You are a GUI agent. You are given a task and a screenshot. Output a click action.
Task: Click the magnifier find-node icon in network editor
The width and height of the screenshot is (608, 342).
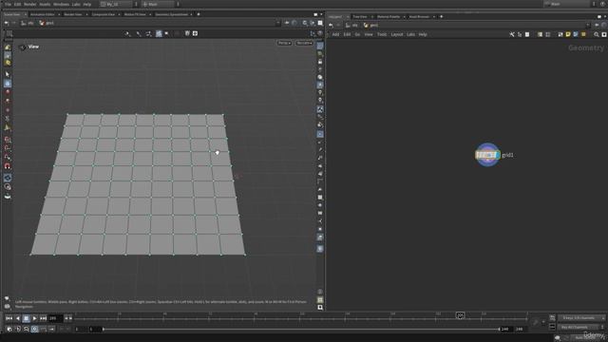coord(597,34)
